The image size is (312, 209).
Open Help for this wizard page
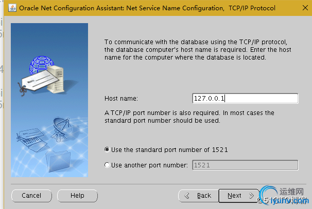tap(77, 196)
